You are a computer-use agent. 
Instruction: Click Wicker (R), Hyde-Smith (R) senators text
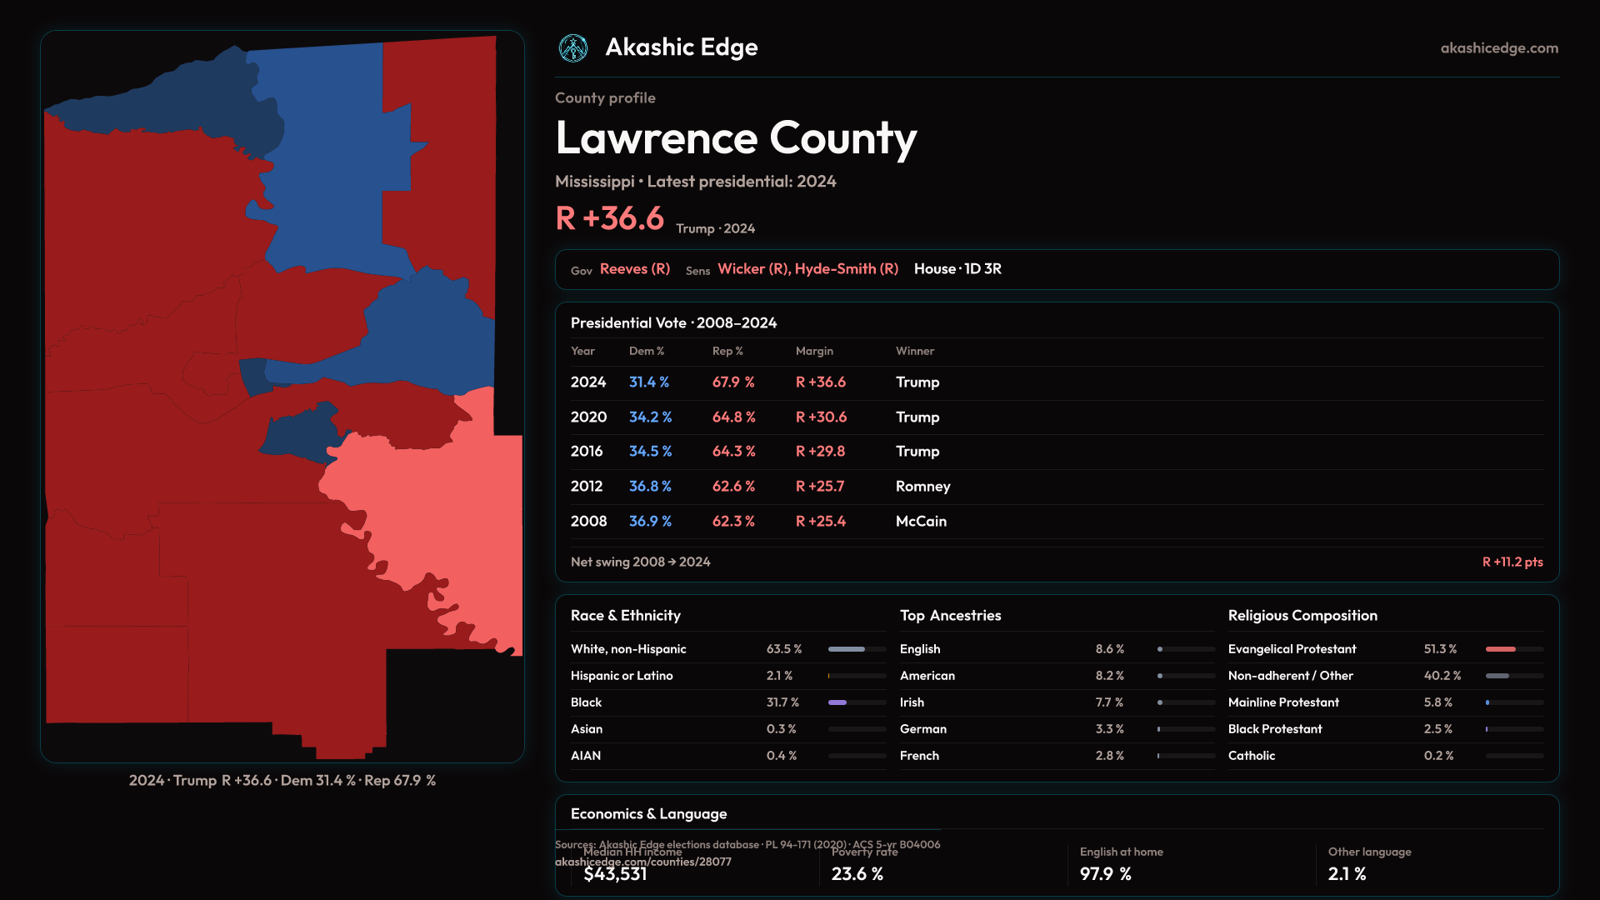click(807, 269)
